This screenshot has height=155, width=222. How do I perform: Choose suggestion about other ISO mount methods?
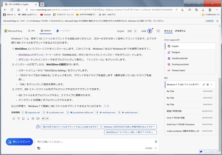[x=71, y=127]
